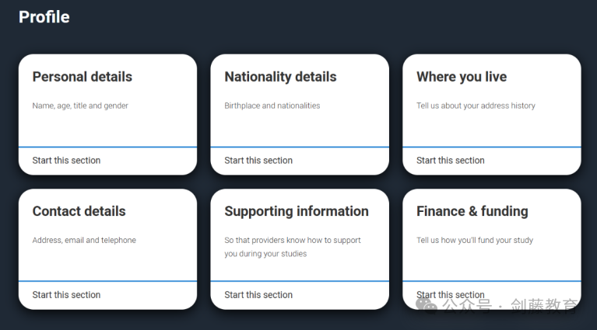Start the Where you live section
The image size is (597, 330).
[450, 161]
